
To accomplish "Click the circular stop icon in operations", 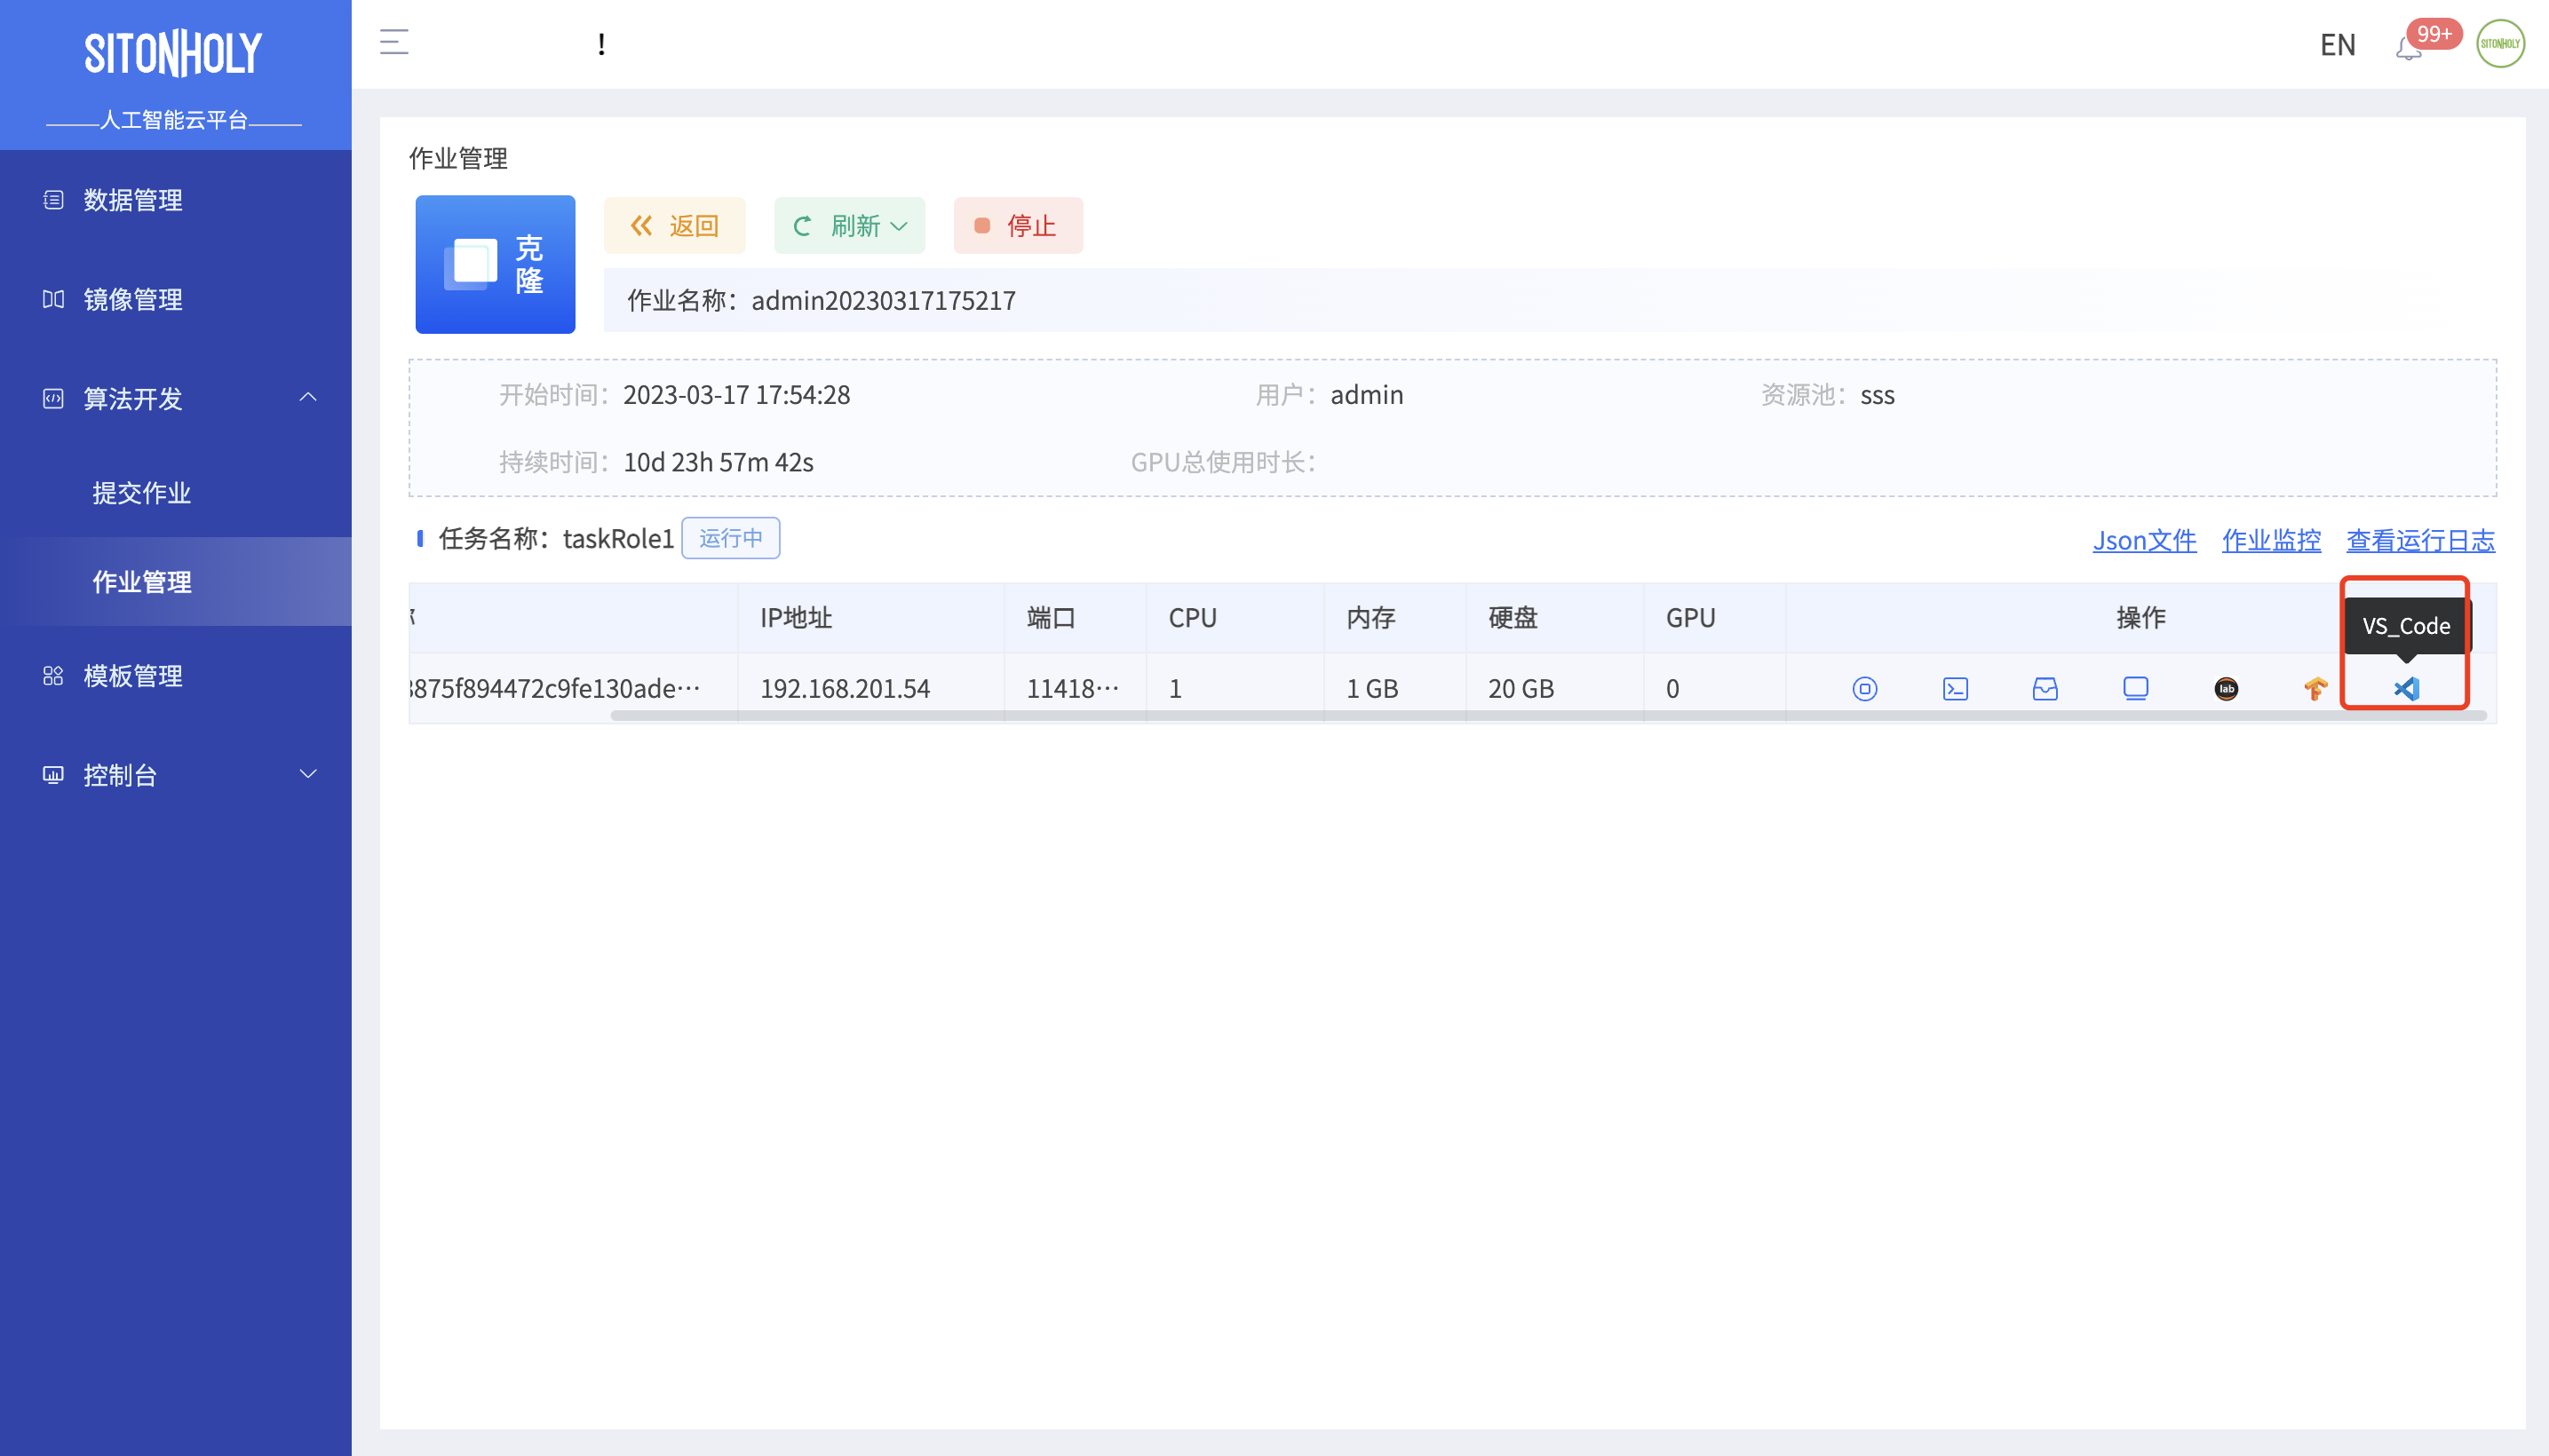I will [x=1865, y=688].
